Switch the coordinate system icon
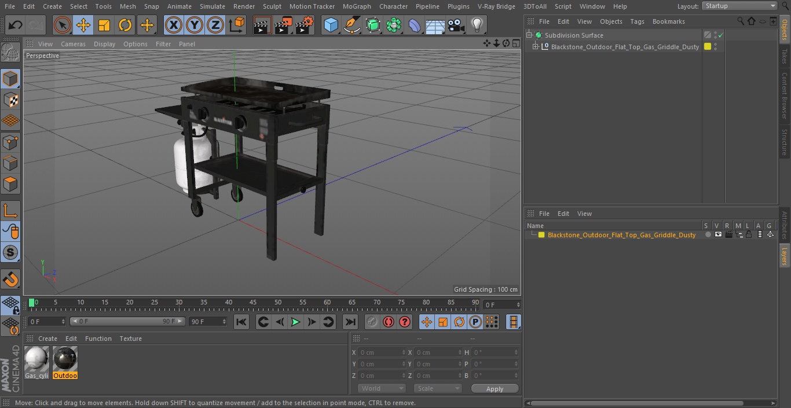This screenshot has height=408, width=791. point(237,25)
